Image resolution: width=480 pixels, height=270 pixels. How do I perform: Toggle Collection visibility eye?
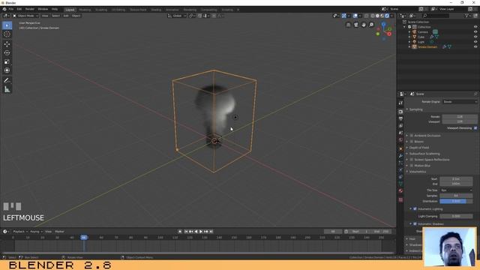point(475,27)
